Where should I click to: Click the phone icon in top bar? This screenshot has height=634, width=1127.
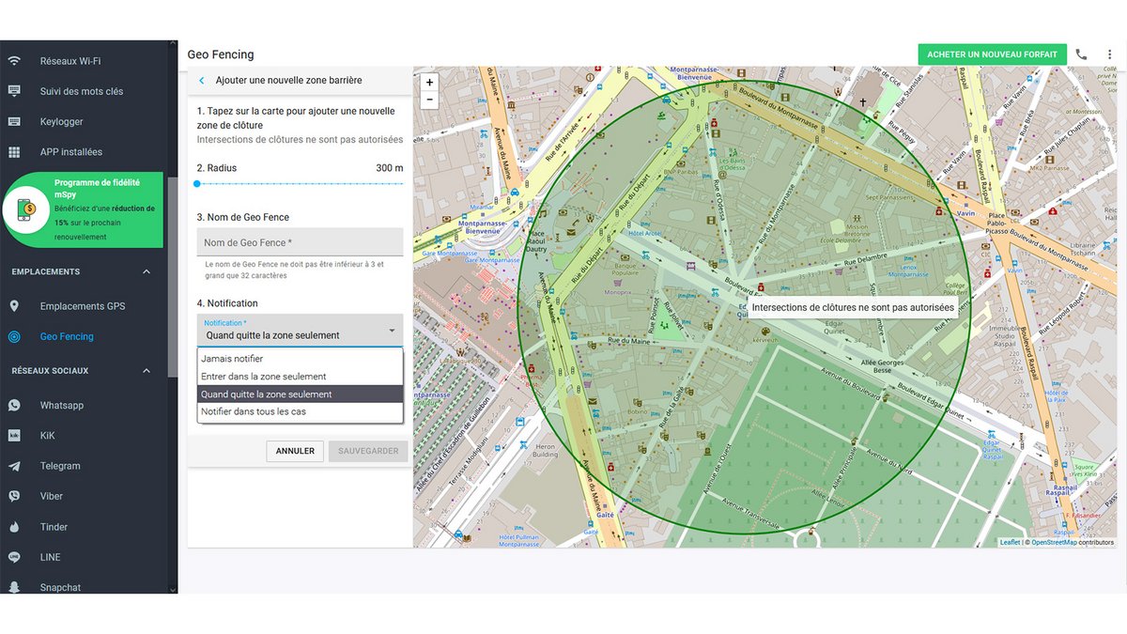coord(1081,54)
